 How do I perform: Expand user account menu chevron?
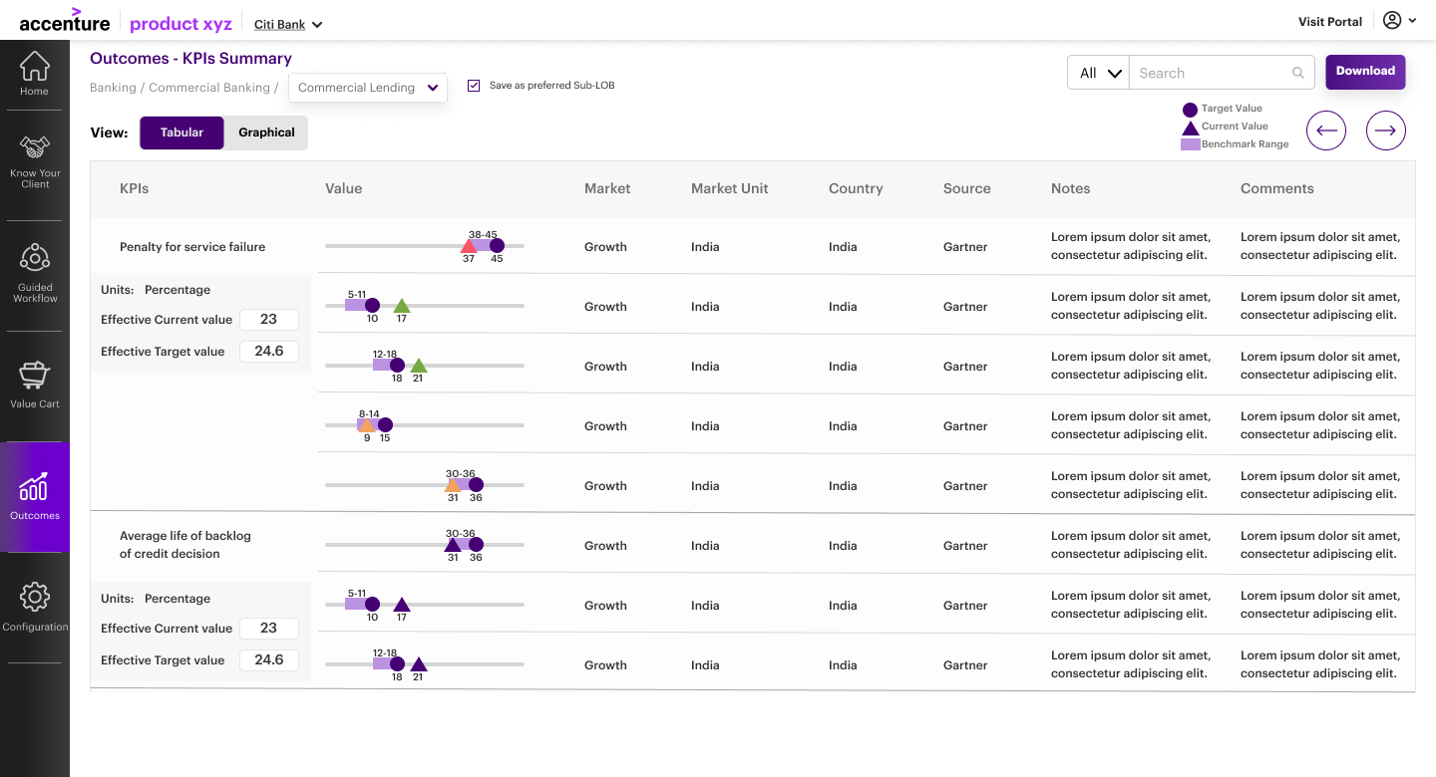tap(1412, 21)
